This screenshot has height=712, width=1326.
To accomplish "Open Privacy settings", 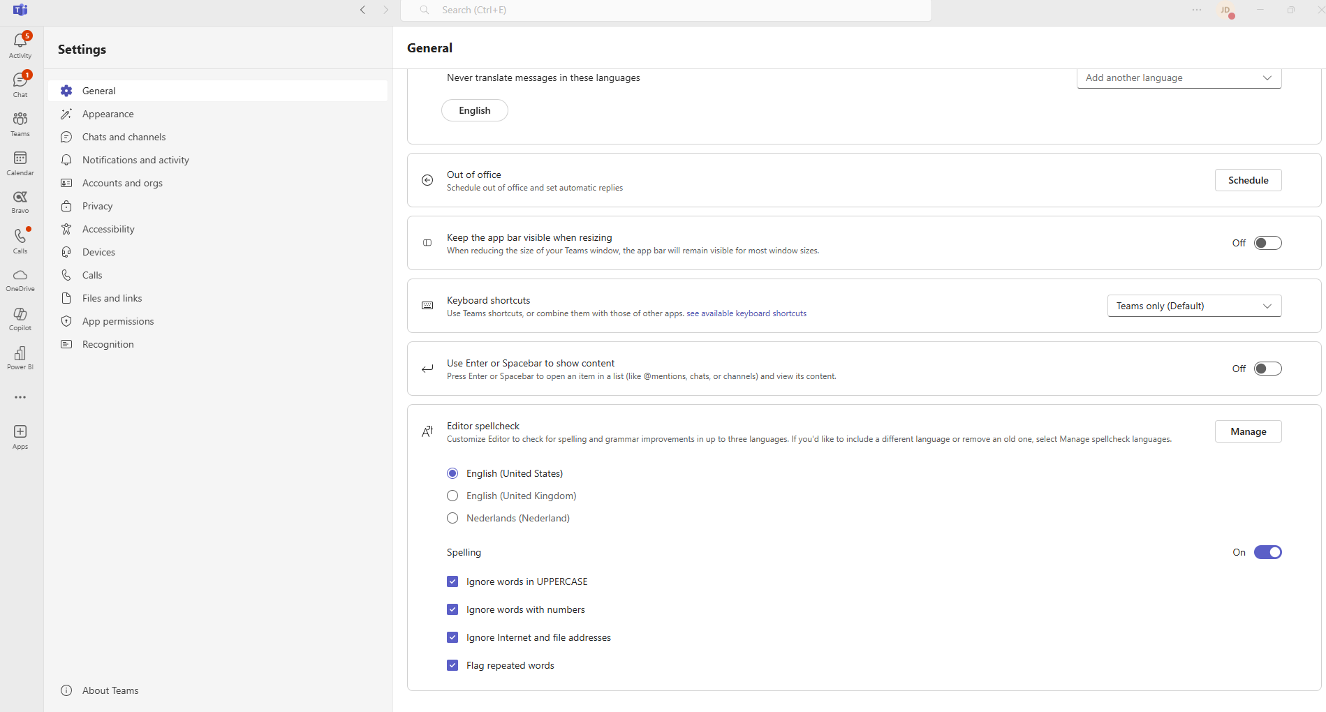I will (218, 206).
